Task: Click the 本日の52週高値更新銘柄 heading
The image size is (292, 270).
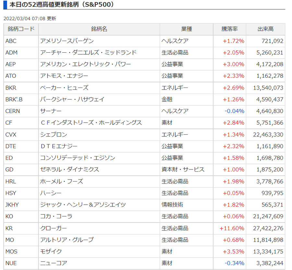Action: coord(62,5)
